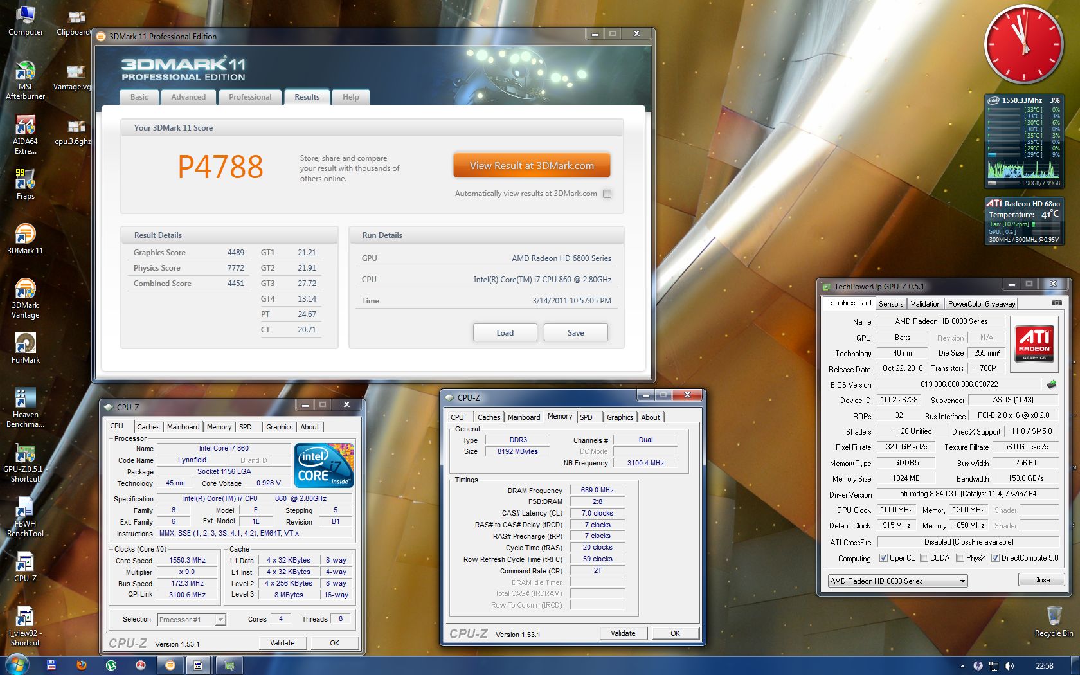This screenshot has height=675, width=1080.
Task: Open the AMD Radeon HD 6800 Series dropdown
Action: tap(897, 580)
